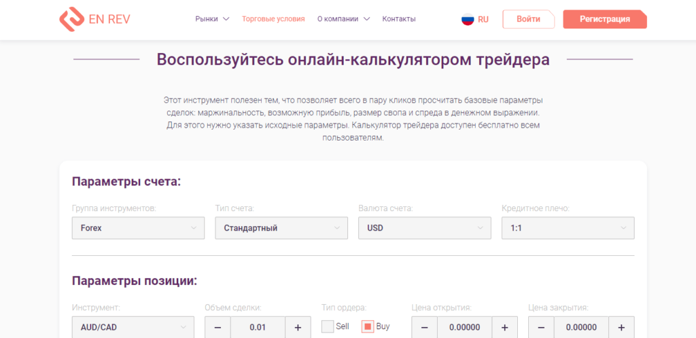
Task: Click the Параметры позиции heading
Action: [134, 281]
